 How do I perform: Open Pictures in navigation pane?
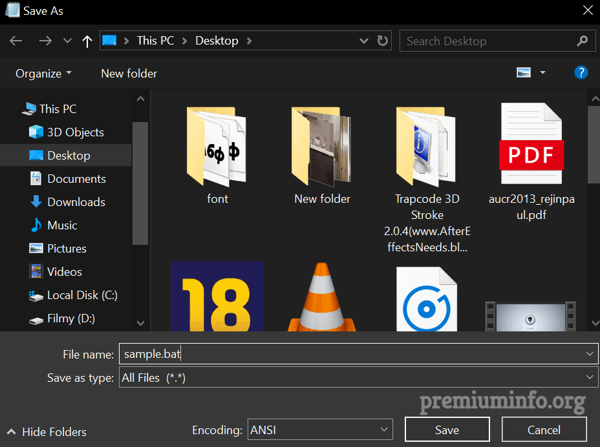point(58,249)
